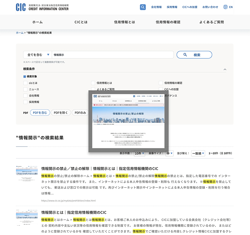Click 1〜10件（全 107件）count text
This screenshot has width=250, height=235.
pos(220,153)
